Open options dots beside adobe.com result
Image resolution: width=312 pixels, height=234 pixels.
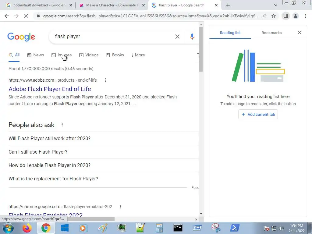[105, 80]
